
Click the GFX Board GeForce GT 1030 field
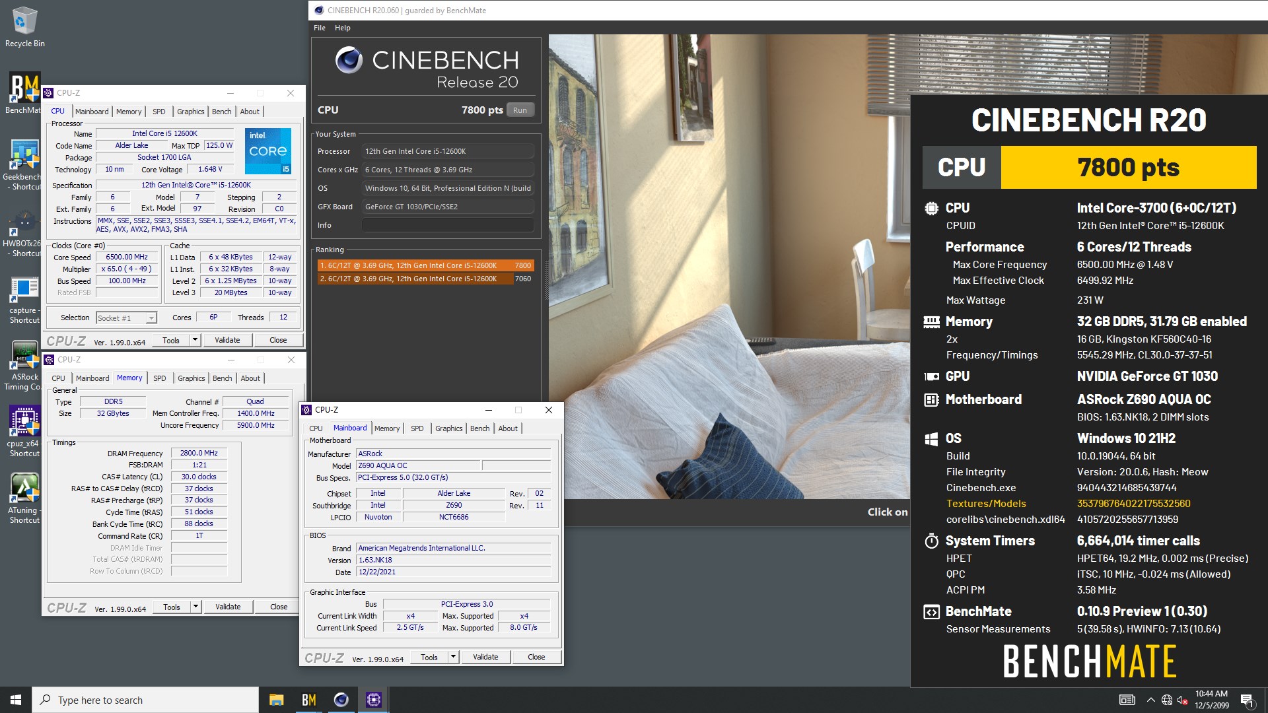click(x=448, y=207)
